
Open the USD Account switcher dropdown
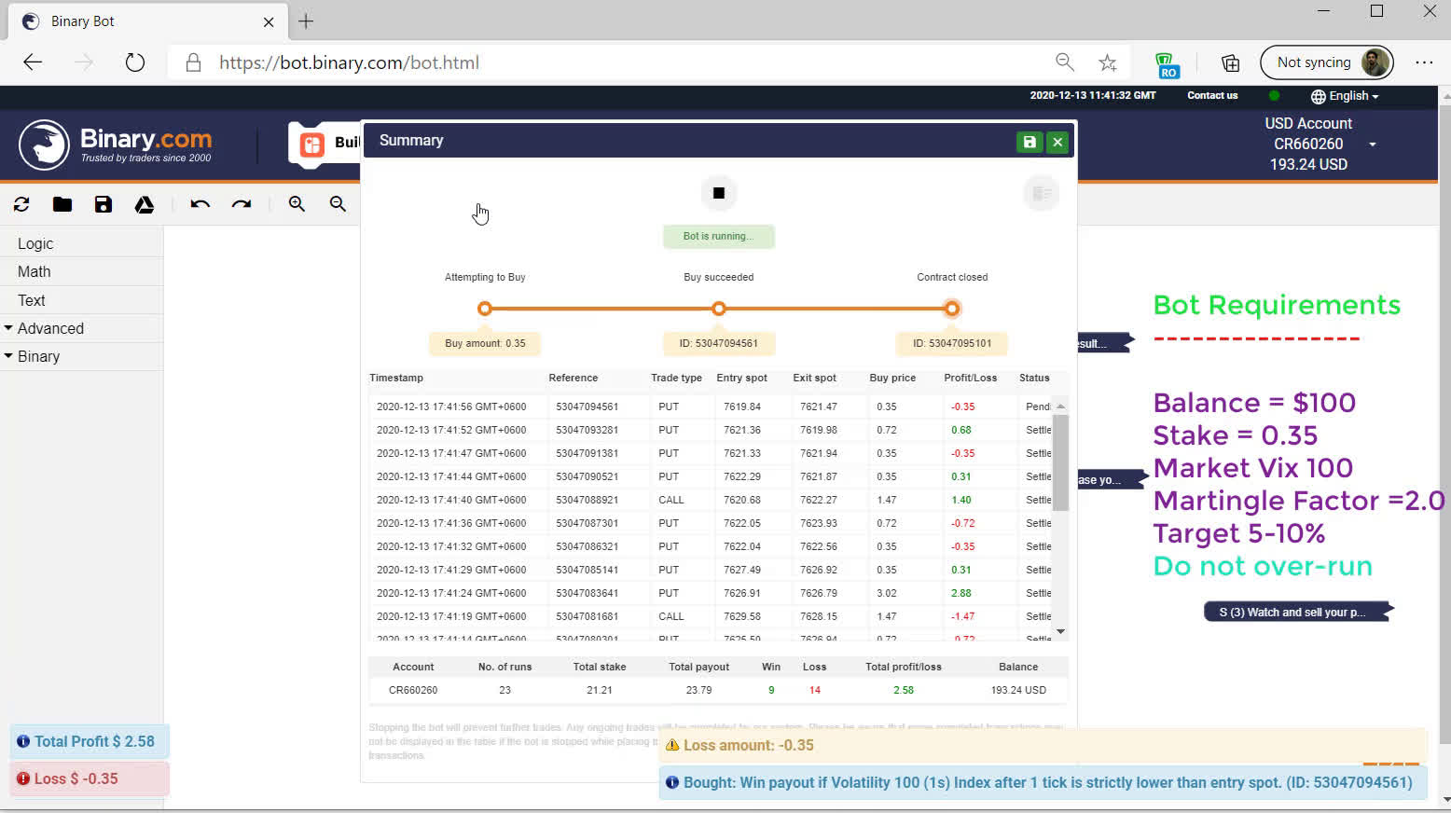1372,145
